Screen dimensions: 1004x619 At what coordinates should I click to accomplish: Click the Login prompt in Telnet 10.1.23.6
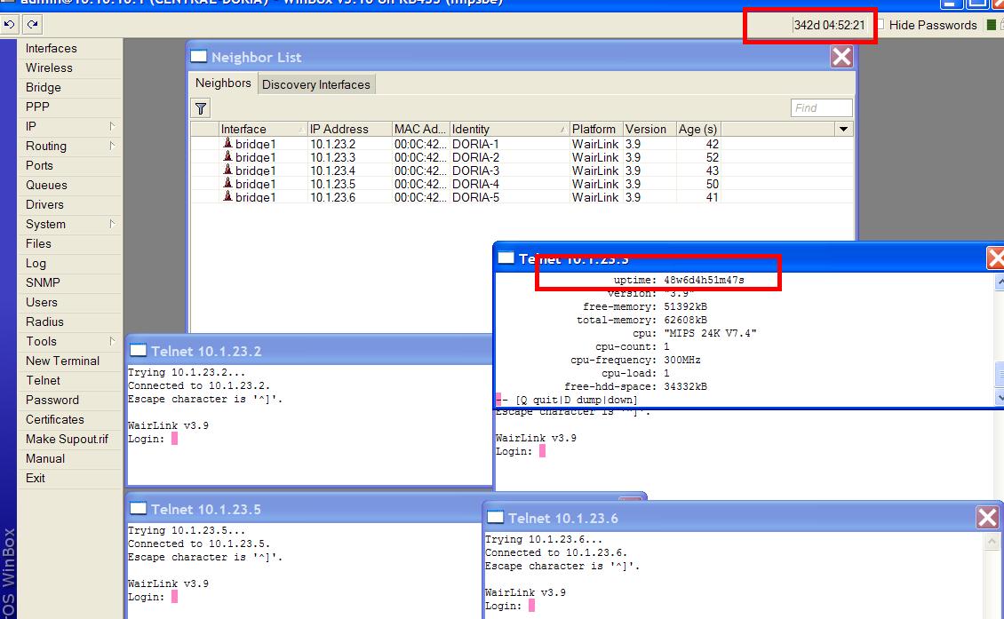(503, 606)
